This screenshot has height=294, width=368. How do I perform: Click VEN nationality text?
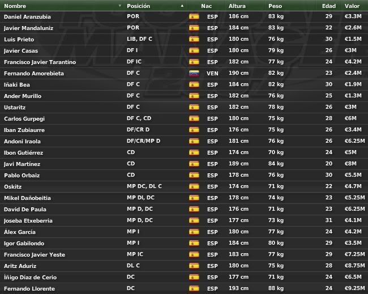click(212, 74)
